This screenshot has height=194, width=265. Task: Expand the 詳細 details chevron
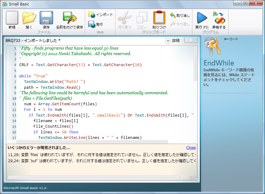[168, 41]
